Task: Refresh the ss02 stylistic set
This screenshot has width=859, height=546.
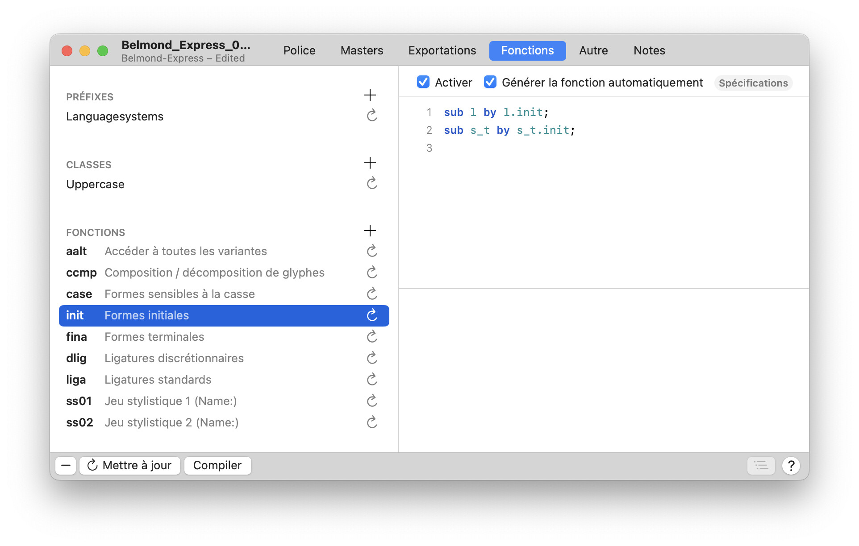Action: tap(371, 422)
